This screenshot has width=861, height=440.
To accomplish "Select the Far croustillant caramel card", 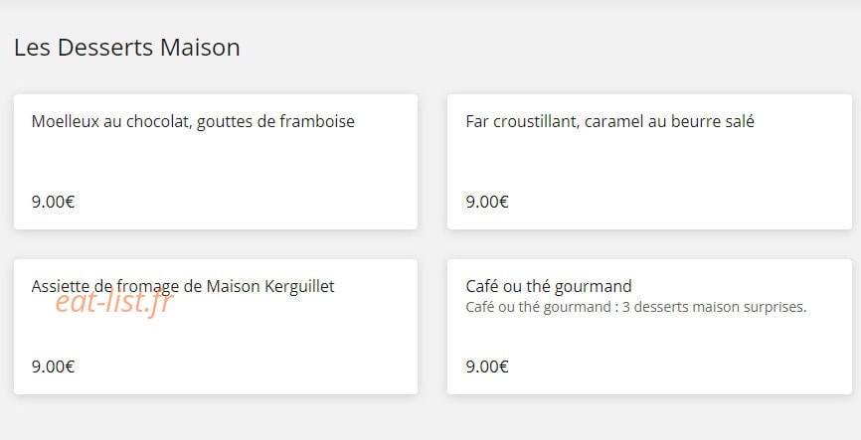I will point(649,162).
